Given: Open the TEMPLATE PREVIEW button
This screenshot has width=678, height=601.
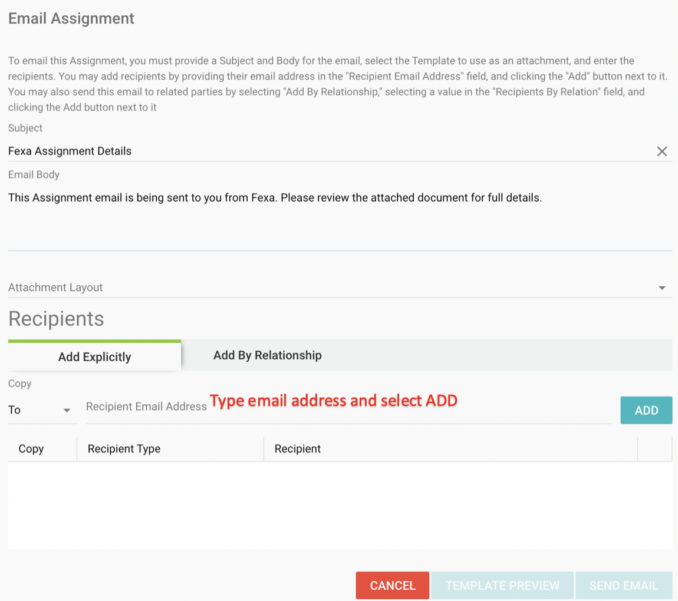Looking at the screenshot, I should coord(502,586).
